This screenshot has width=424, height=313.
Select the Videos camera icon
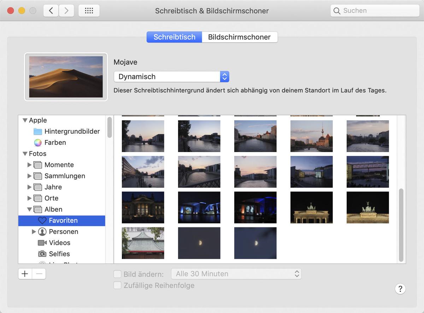[x=42, y=243]
